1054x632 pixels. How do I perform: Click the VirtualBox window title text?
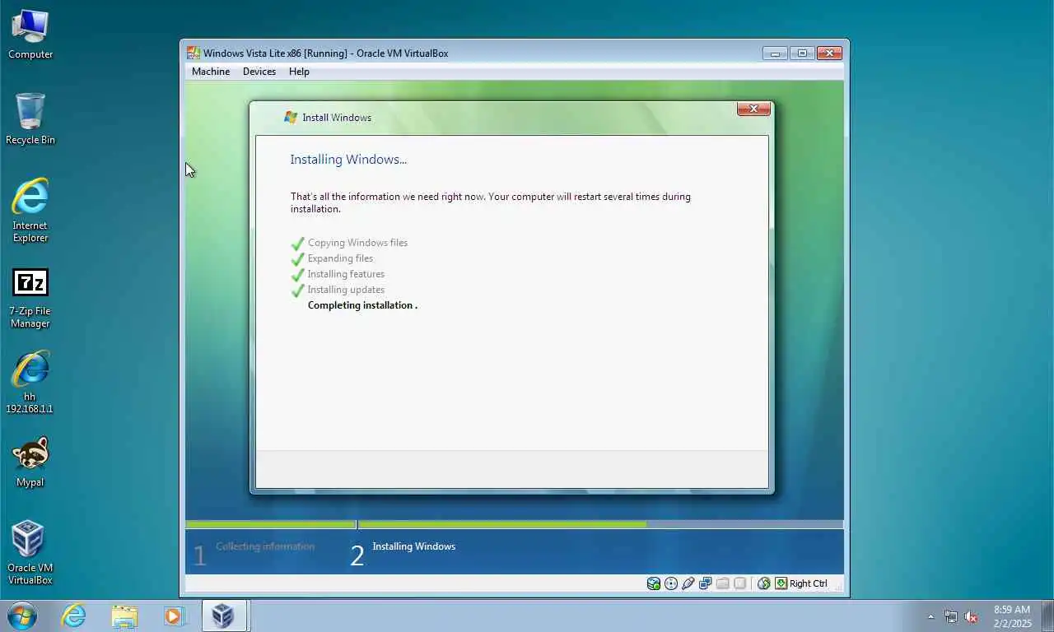(326, 53)
